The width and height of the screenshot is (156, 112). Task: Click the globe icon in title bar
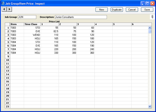click(x=3, y=3)
